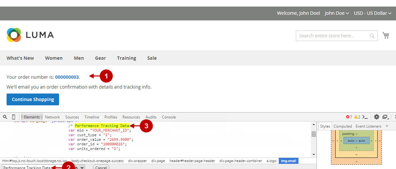Show the console drawer icon
The image size is (396, 169).
pos(365,117)
